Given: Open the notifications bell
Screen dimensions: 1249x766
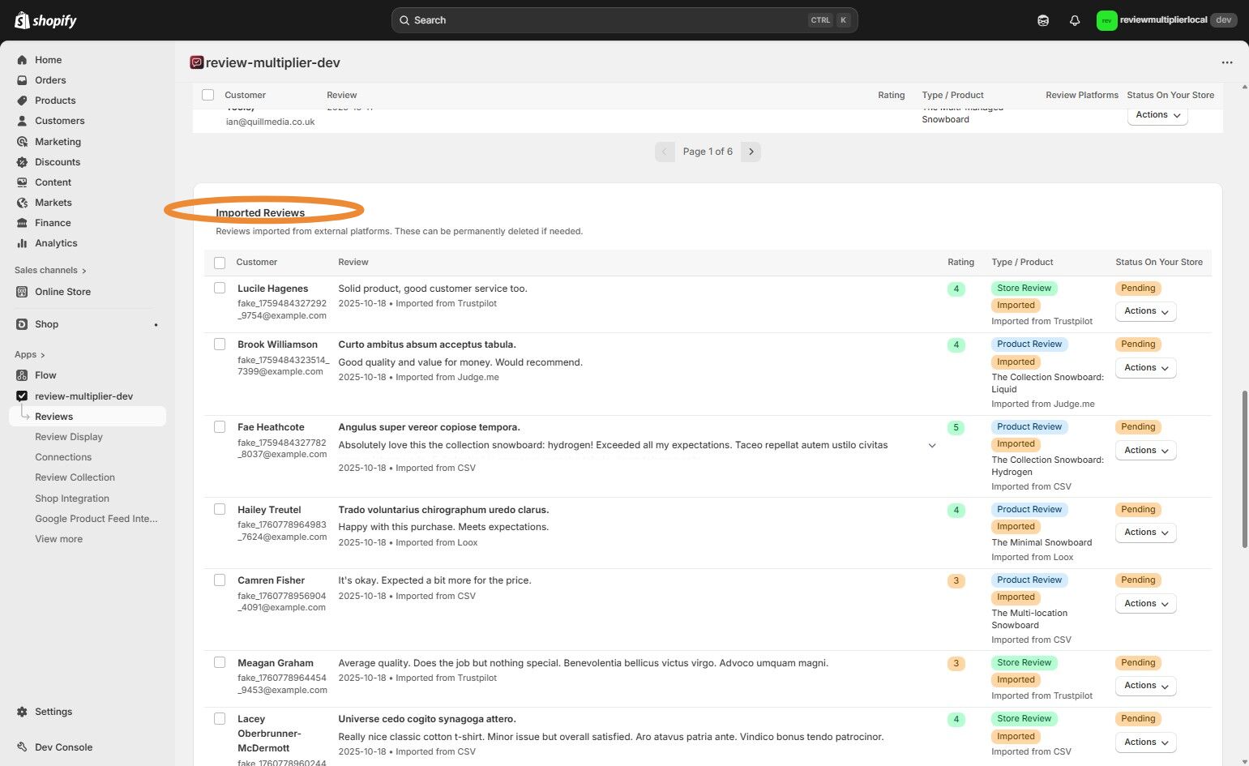Looking at the screenshot, I should click(1075, 20).
